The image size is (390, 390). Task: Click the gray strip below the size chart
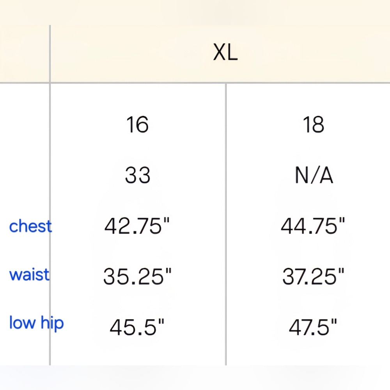[x=195, y=378]
